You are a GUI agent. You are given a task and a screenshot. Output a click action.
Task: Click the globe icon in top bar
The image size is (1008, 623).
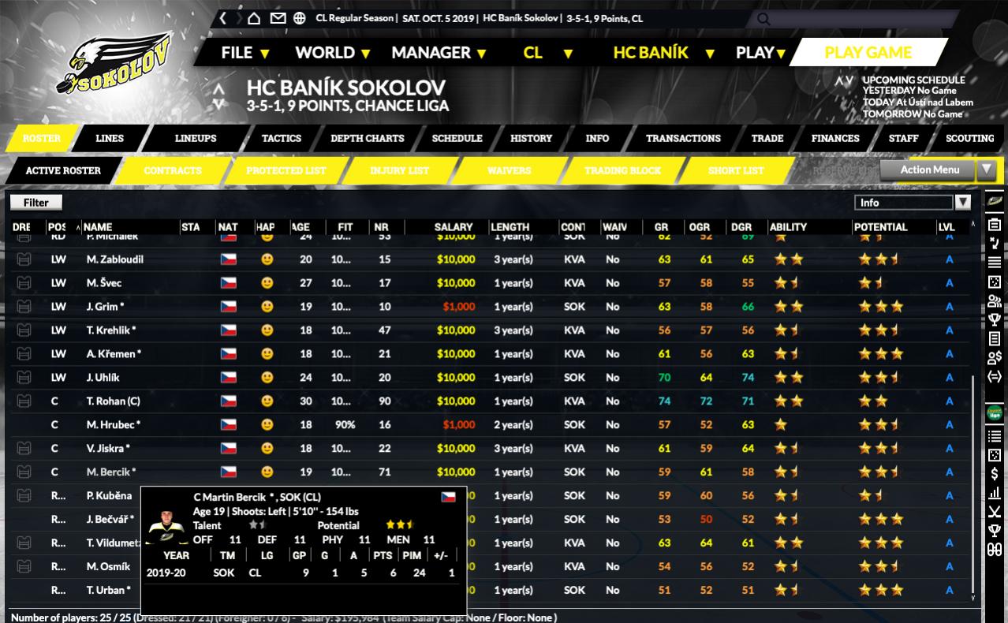(300, 18)
